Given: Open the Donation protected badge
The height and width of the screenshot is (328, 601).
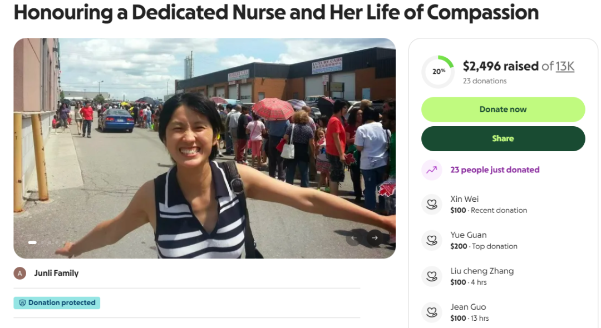Looking at the screenshot, I should click(57, 303).
